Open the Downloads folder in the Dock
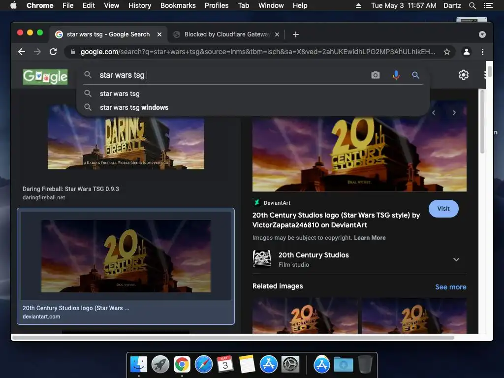The height and width of the screenshot is (378, 504). 343,365
